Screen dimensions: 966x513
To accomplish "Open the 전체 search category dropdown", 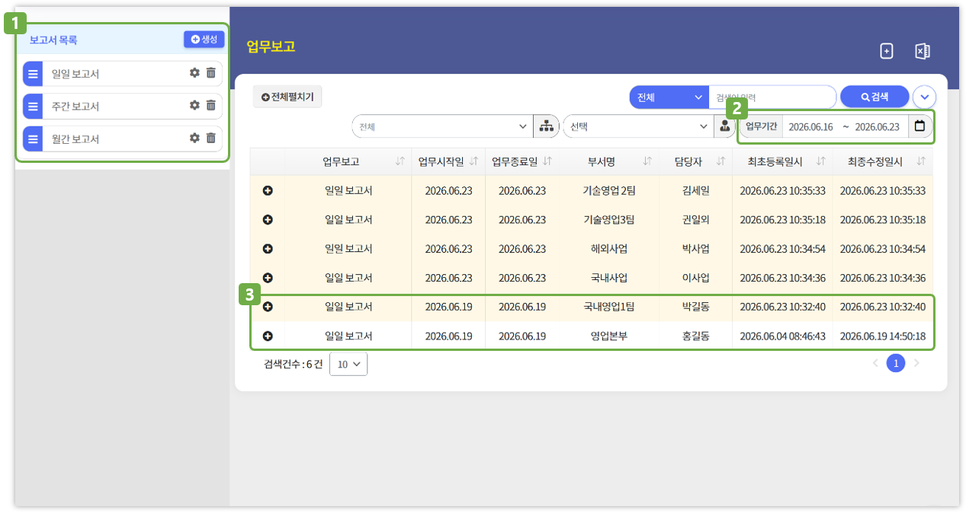I will click(x=669, y=97).
